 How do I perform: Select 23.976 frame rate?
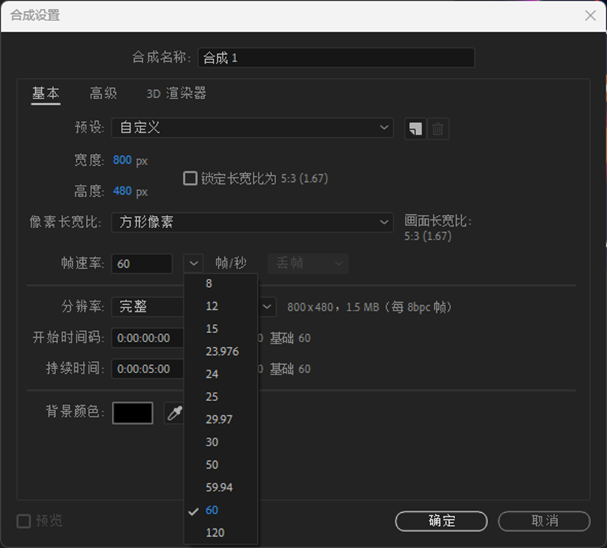point(221,351)
